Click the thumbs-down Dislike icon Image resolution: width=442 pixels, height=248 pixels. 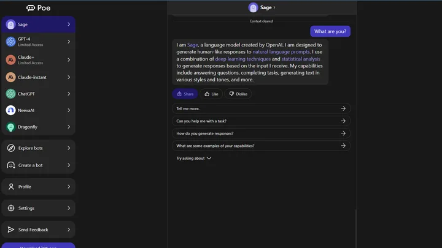click(231, 94)
